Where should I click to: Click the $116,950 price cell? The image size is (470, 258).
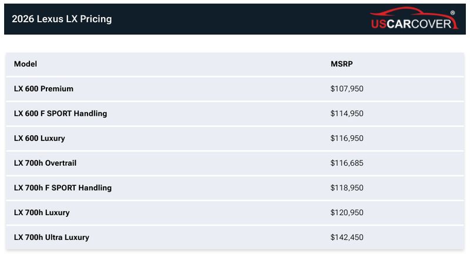pyautogui.click(x=347, y=138)
